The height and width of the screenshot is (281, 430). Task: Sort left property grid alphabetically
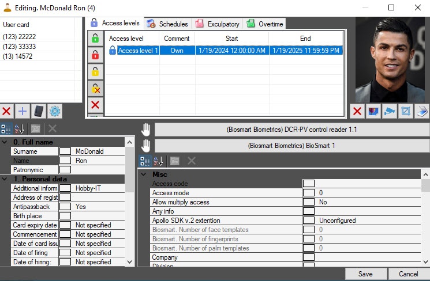tap(19, 128)
